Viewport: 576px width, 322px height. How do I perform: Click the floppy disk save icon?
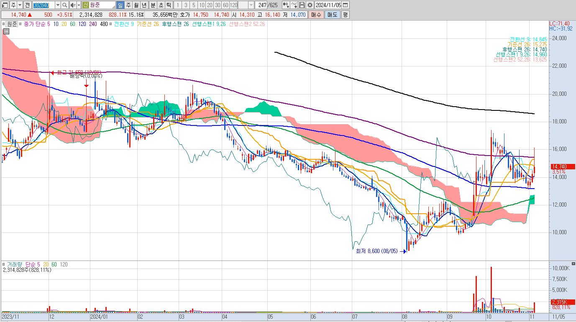click(x=302, y=5)
